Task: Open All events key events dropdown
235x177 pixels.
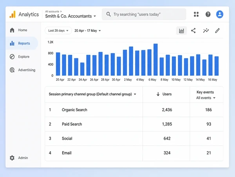Action: click(x=206, y=98)
